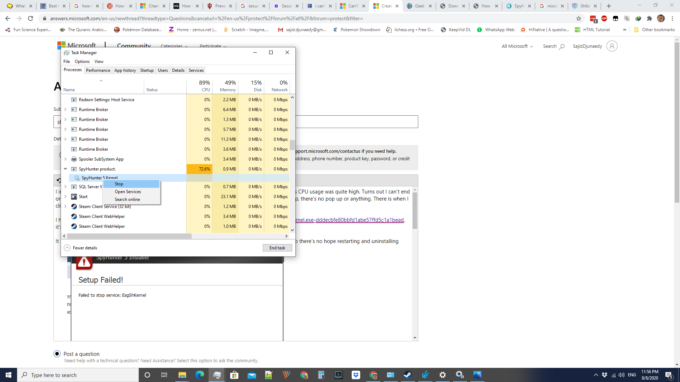The image size is (680, 382).
Task: Open Task Manager View menu
Action: point(99,62)
